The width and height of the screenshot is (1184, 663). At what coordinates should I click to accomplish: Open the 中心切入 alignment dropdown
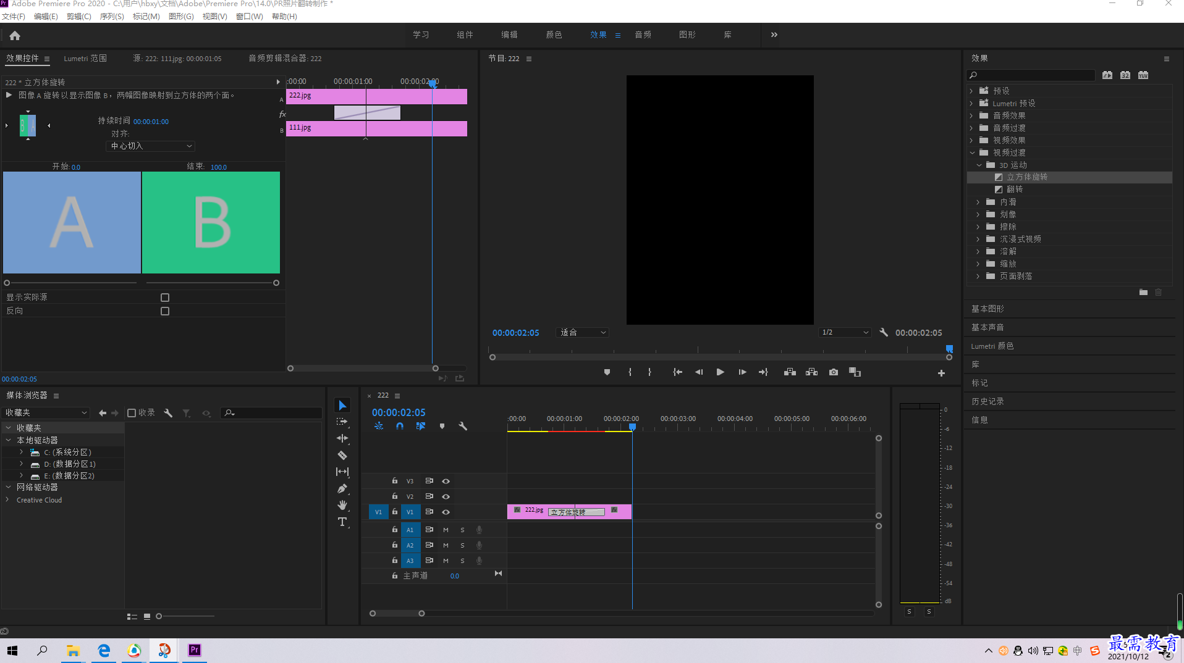[151, 146]
